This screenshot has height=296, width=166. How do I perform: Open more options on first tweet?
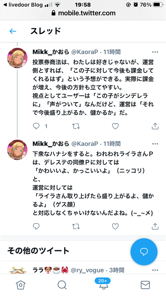155,52
